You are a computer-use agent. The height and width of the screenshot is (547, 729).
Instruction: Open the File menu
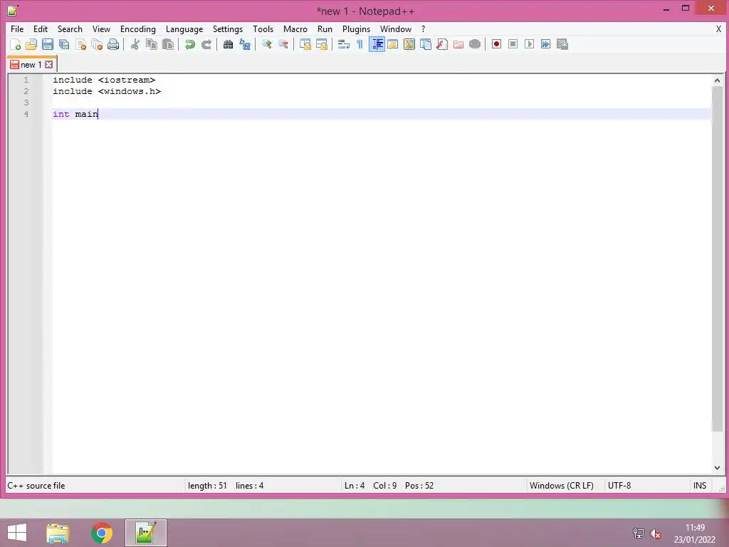[17, 28]
